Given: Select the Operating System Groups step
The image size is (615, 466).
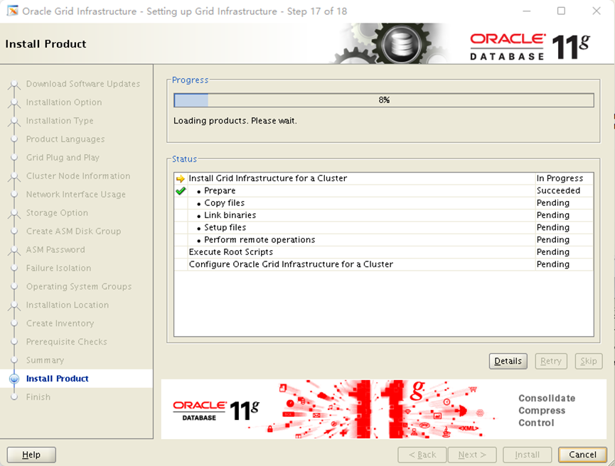Looking at the screenshot, I should click(79, 286).
